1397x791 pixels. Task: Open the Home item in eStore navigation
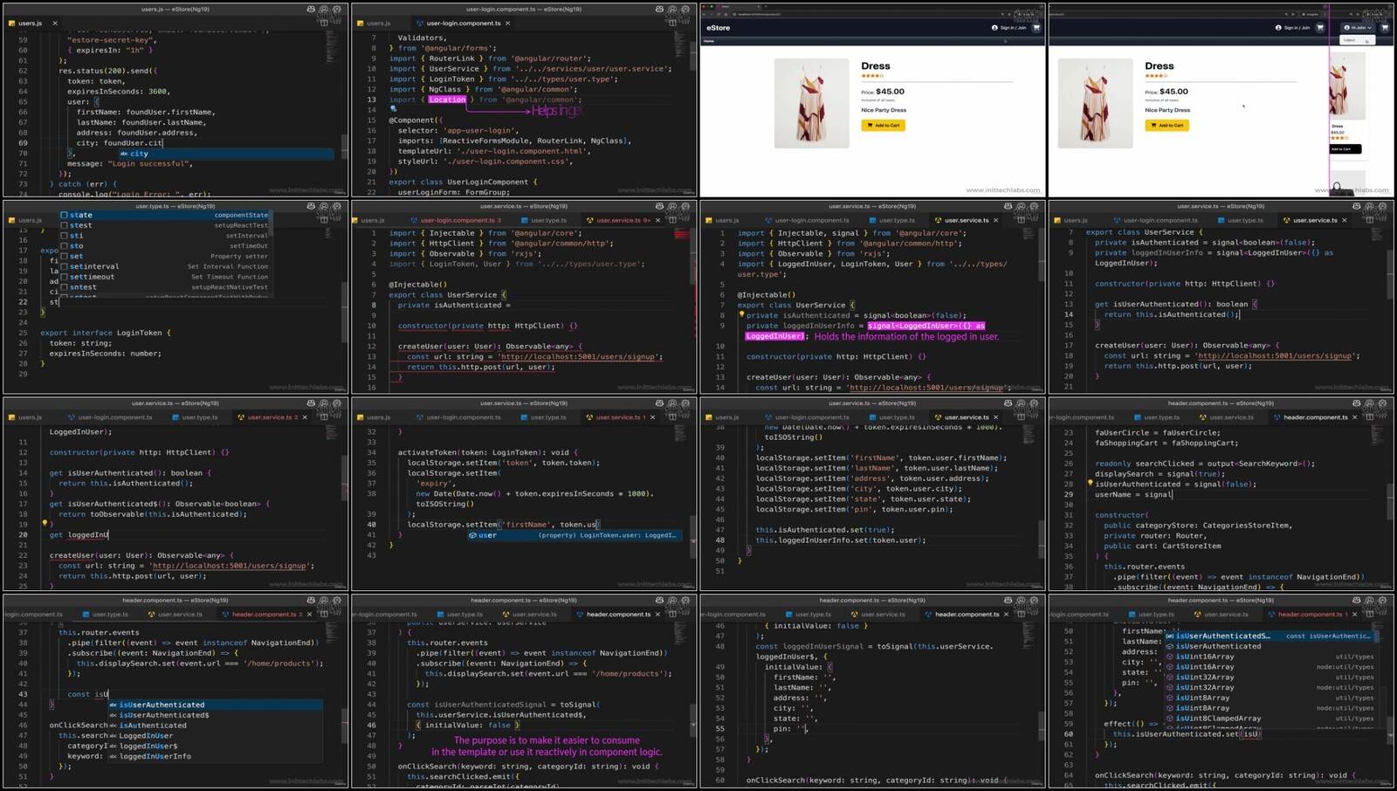pos(709,41)
